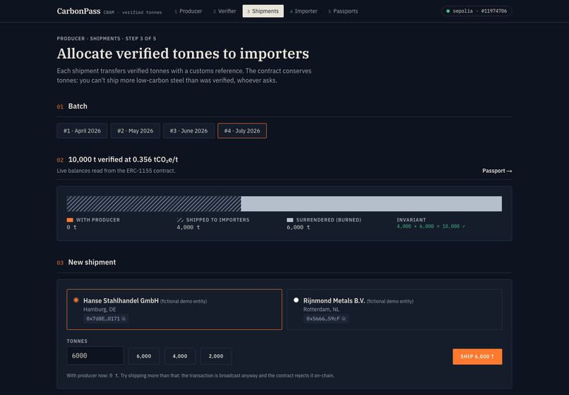Click the hatched shipped-to-importers bar segment
This screenshot has height=395, width=569.
pyautogui.click(x=154, y=204)
